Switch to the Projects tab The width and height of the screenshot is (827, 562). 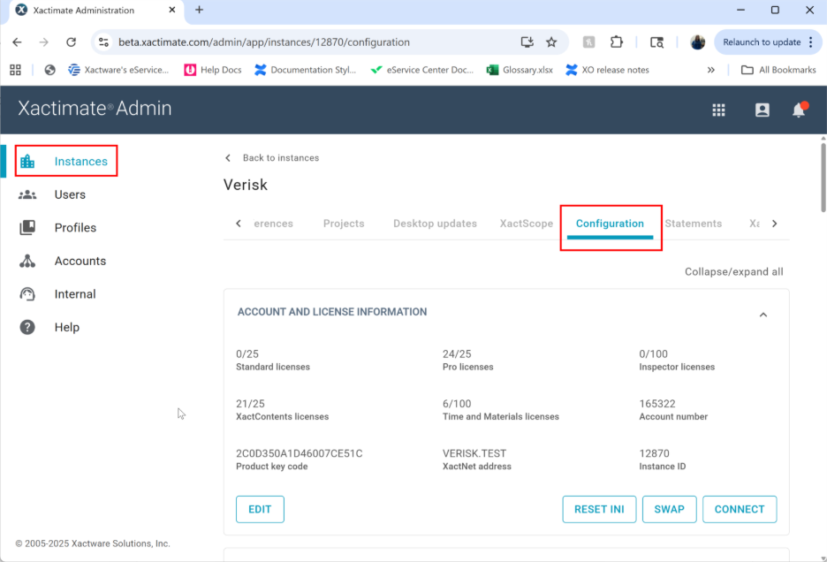point(344,224)
